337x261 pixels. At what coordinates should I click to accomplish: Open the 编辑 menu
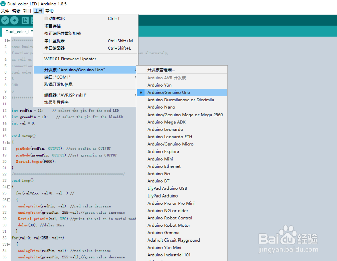coord(16,11)
